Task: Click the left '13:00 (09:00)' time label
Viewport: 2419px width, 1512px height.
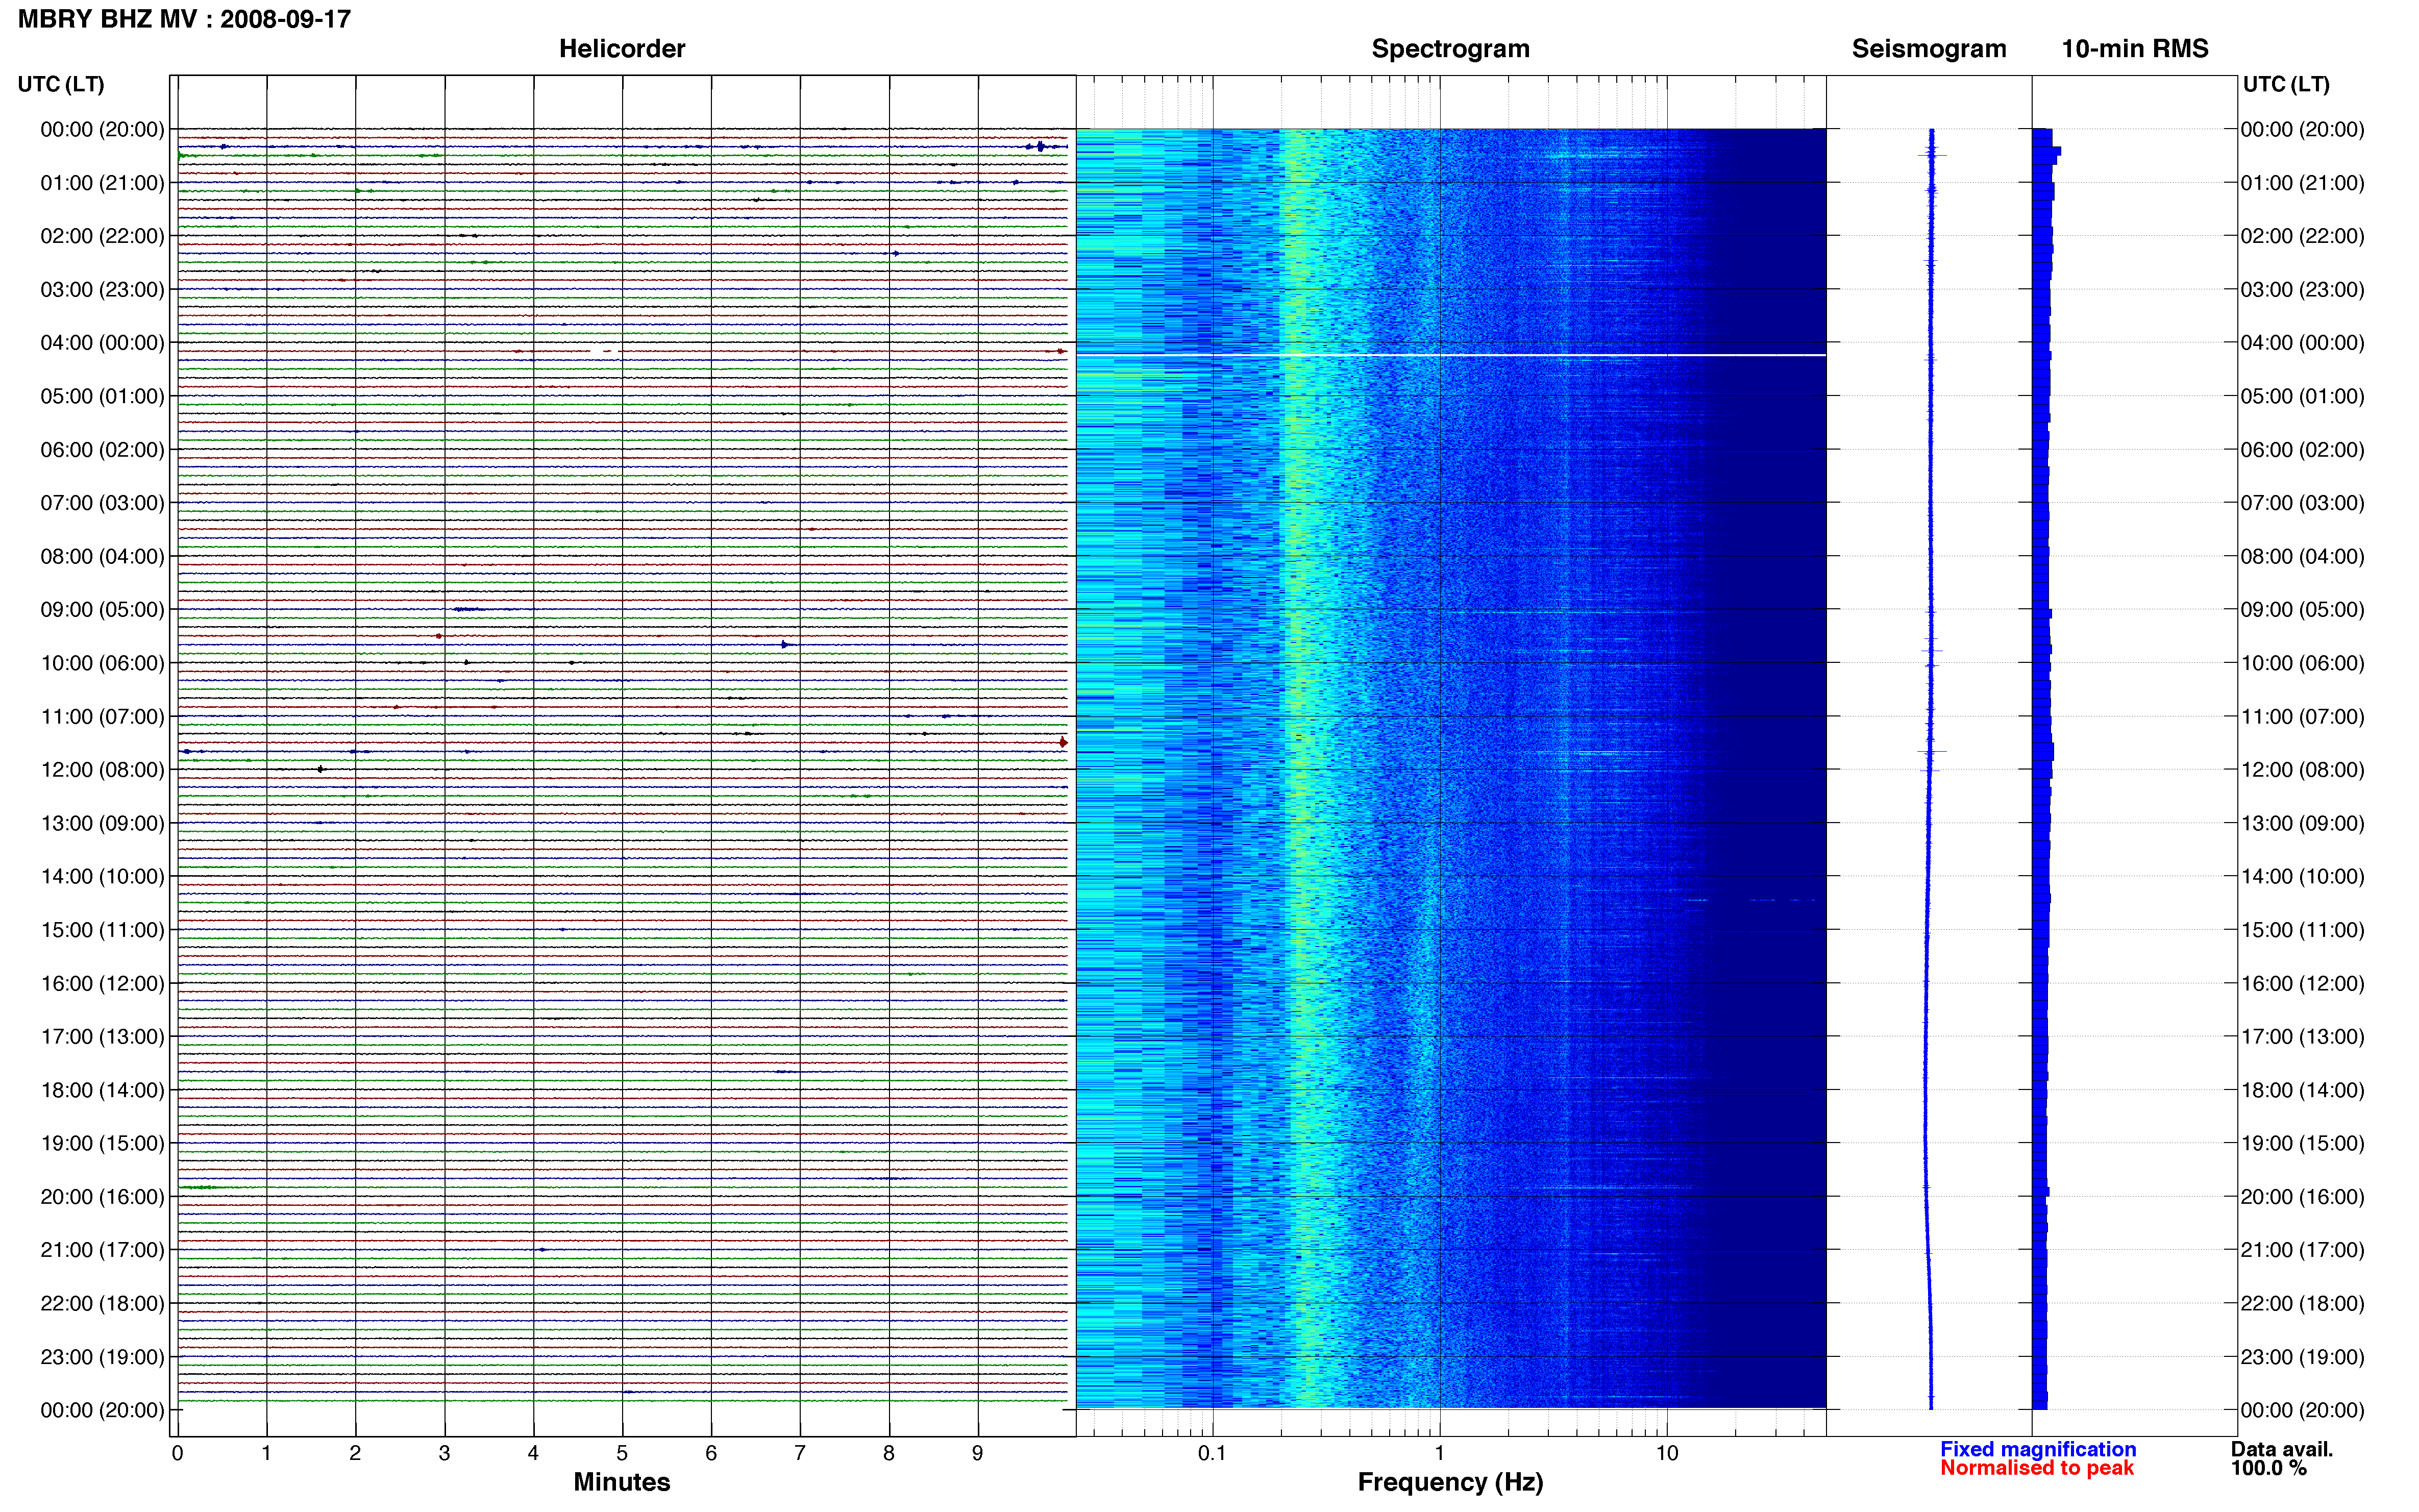Action: pos(102,823)
